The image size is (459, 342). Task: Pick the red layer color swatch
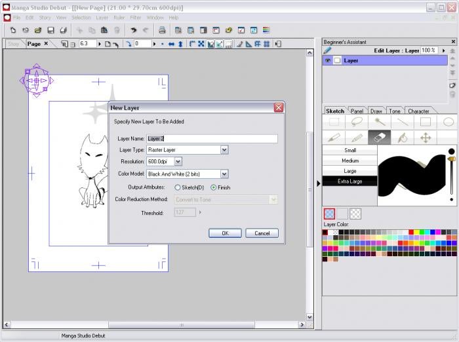(411, 233)
